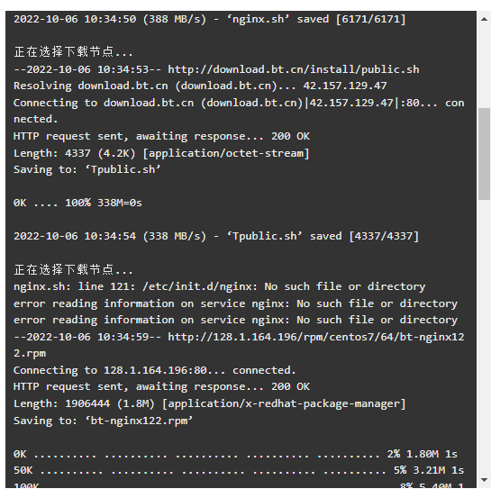Click 'Resolving download.bt.cn' output line
This screenshot has width=491, height=498.
coord(200,86)
